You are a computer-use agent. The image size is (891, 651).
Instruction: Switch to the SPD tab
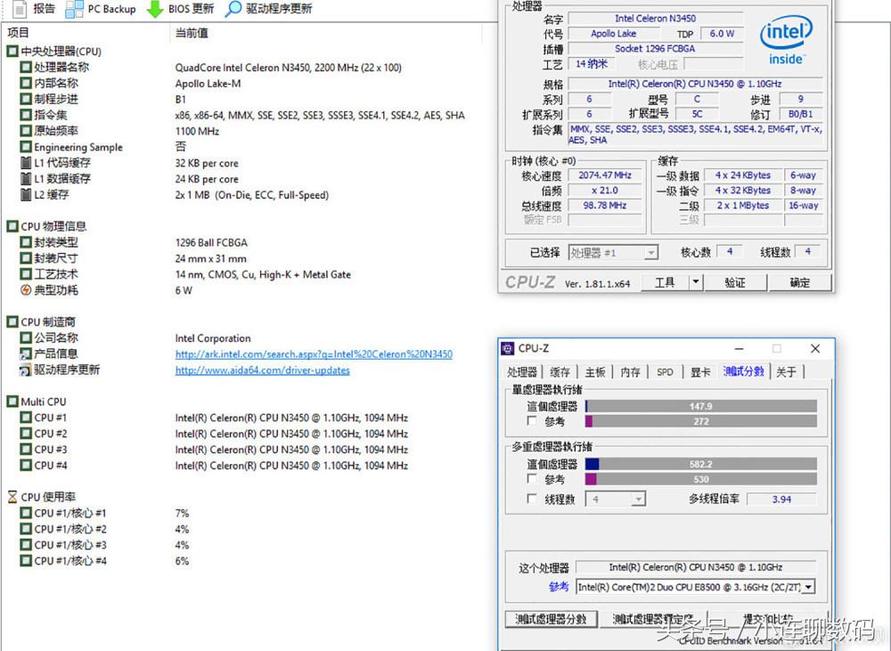tap(665, 372)
